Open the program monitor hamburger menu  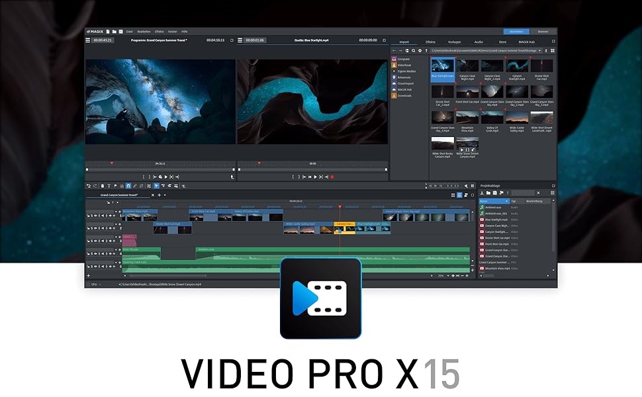pyautogui.click(x=87, y=40)
